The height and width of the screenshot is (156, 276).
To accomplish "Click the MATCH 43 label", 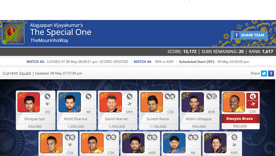I will 36,62.
